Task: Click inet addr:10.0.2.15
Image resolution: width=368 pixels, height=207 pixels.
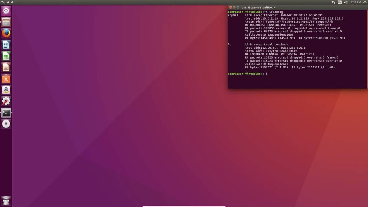Action: pos(262,18)
